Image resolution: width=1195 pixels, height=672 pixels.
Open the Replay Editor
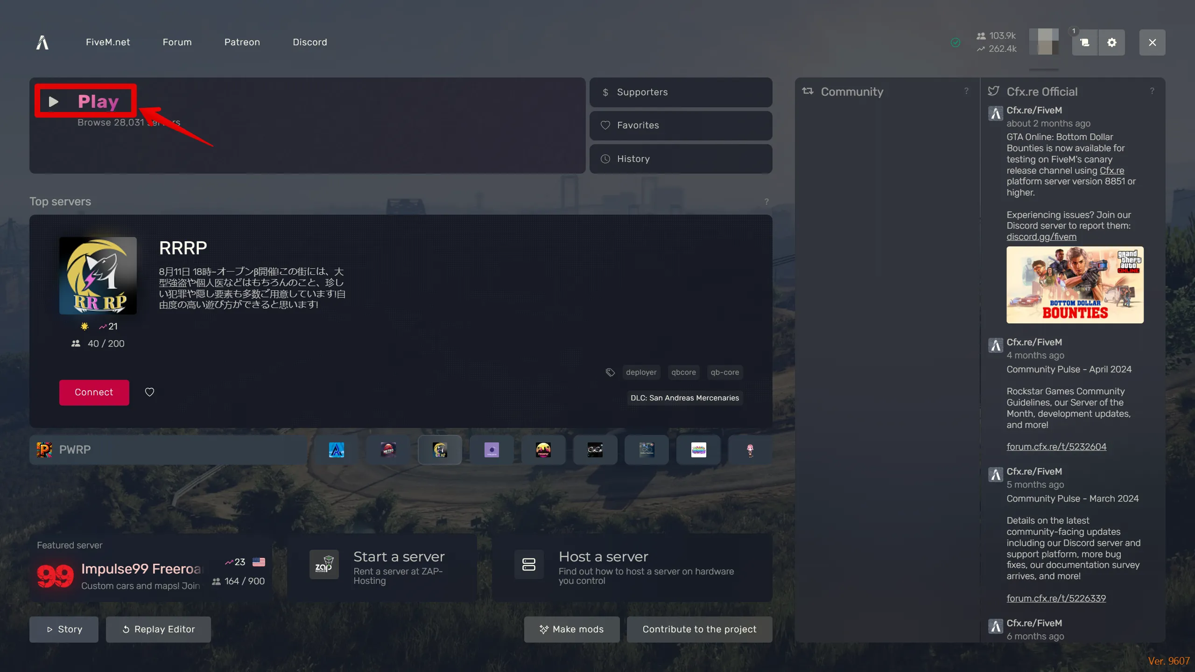point(158,630)
